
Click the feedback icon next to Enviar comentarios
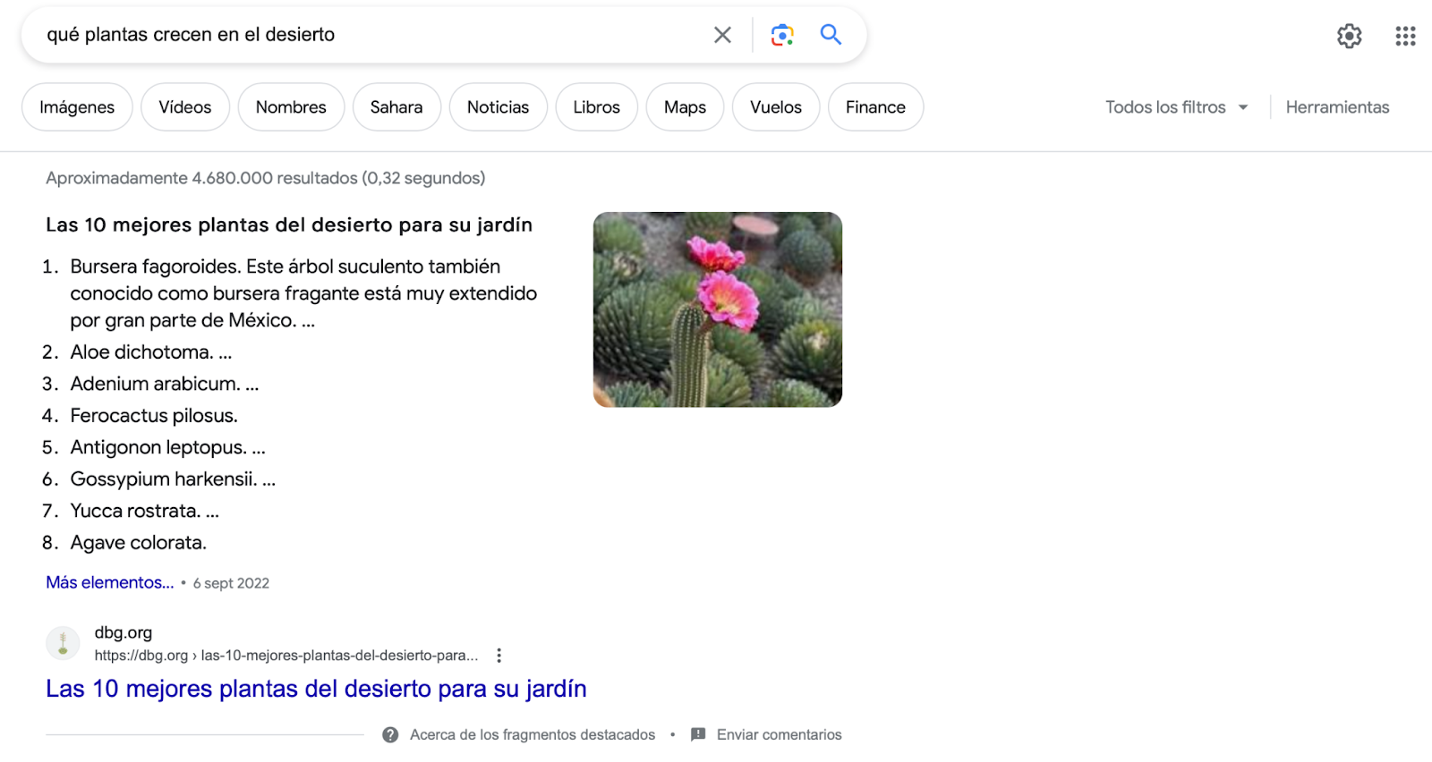698,735
